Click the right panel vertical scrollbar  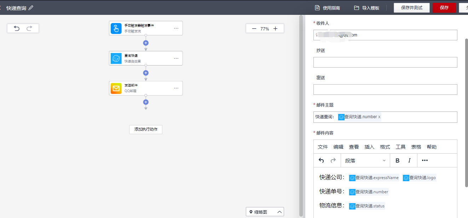466,113
